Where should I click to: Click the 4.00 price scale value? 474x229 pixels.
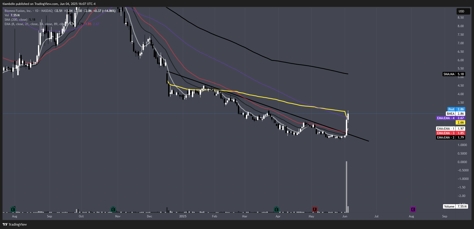point(461,94)
